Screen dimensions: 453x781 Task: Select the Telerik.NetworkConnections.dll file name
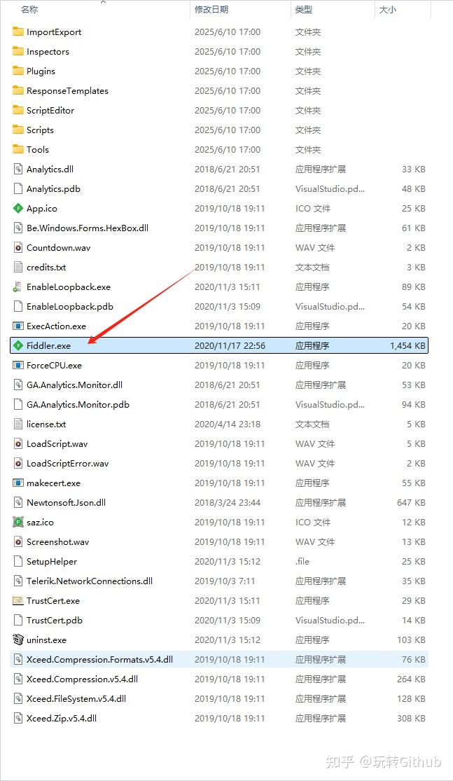(90, 581)
